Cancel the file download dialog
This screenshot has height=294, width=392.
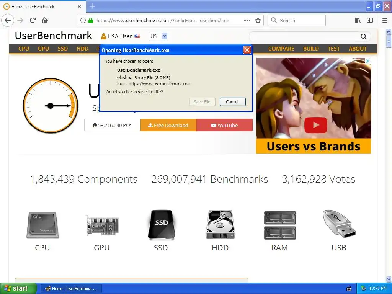click(x=233, y=102)
